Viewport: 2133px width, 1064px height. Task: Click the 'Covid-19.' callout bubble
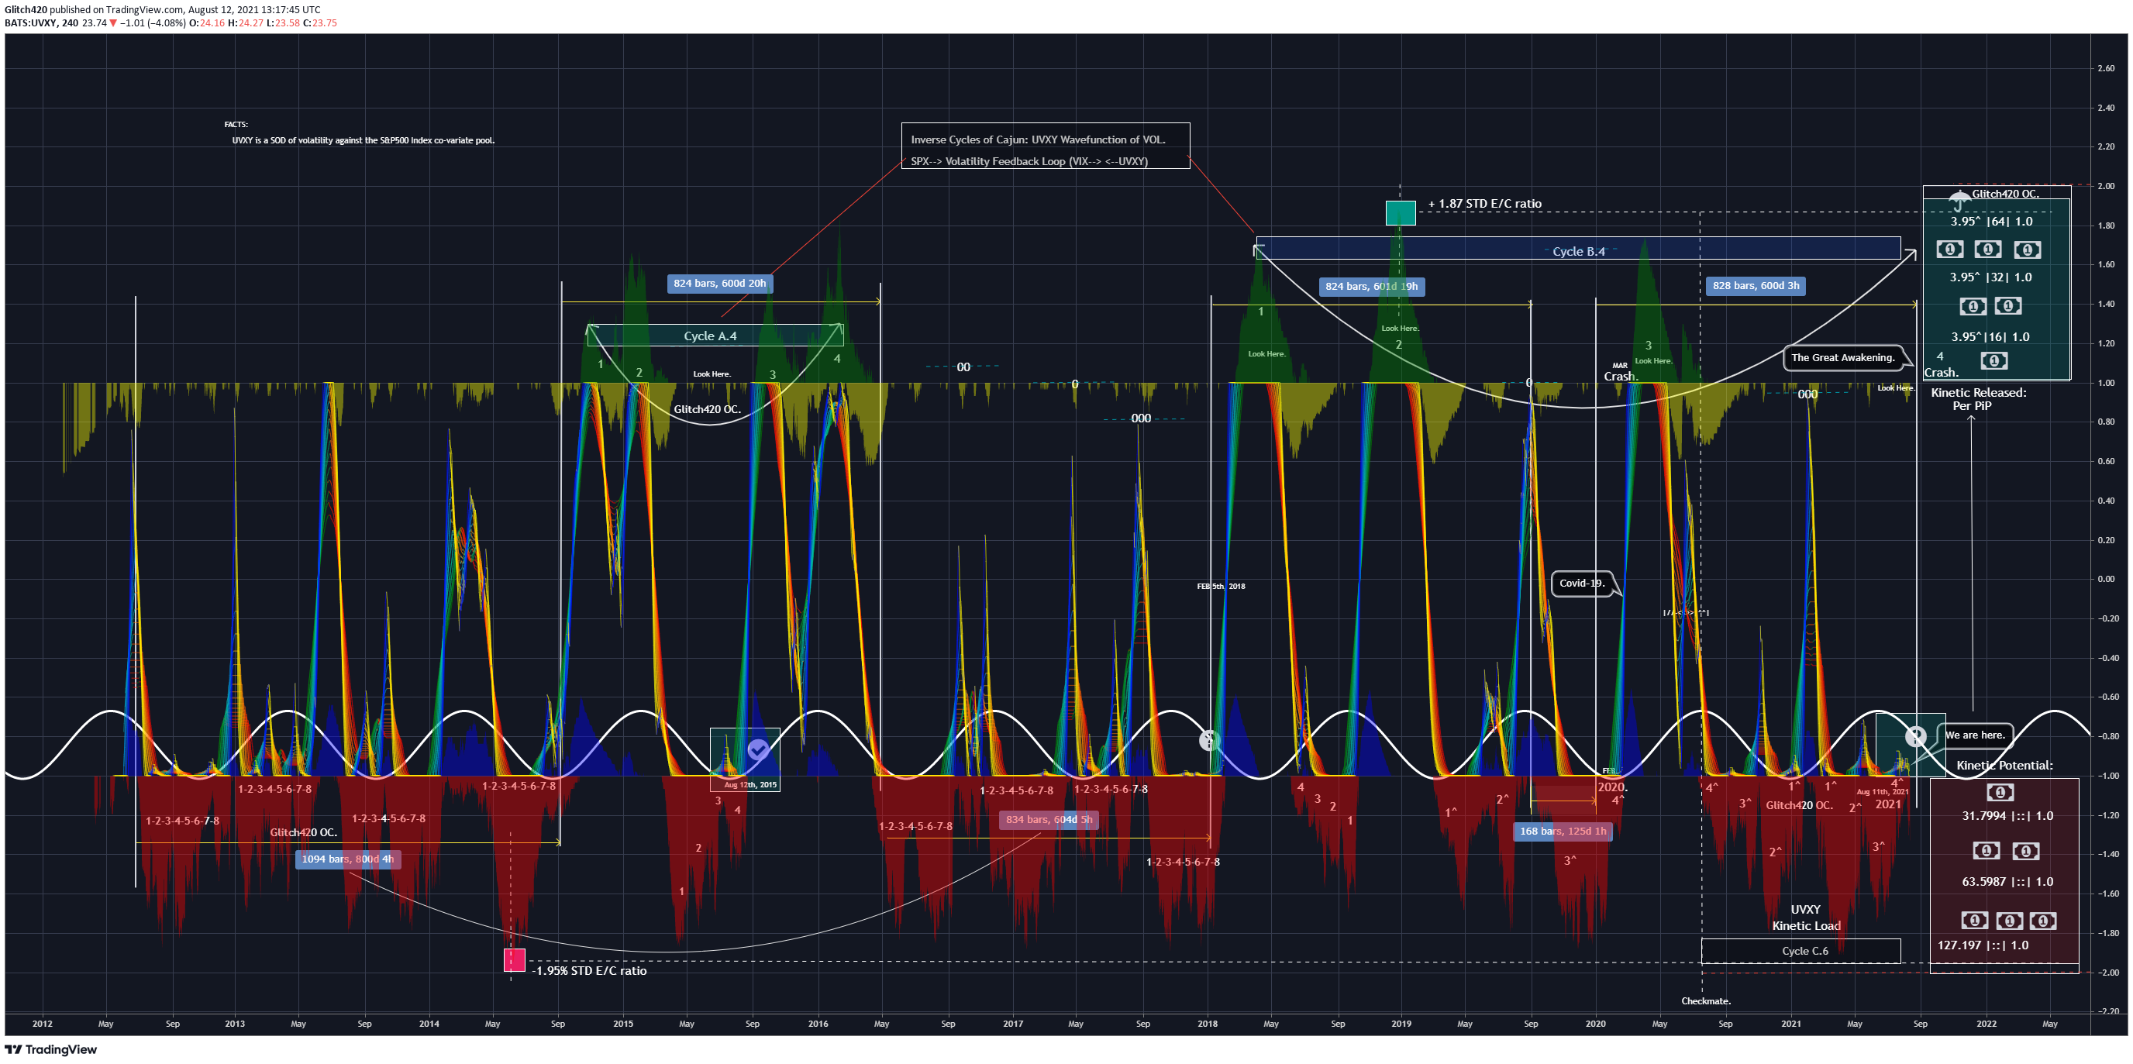pos(1581,583)
